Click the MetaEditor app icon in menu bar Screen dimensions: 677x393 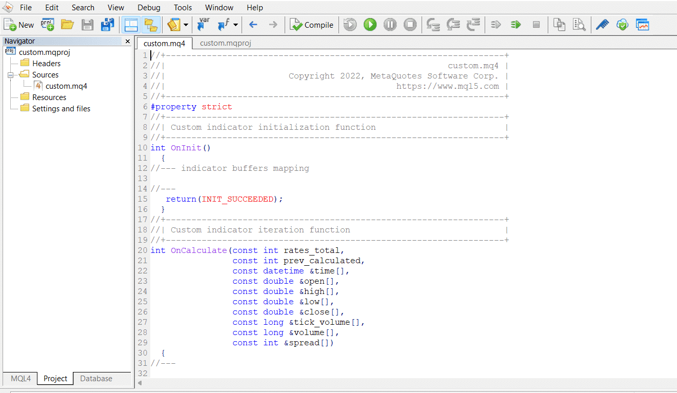(x=8, y=7)
